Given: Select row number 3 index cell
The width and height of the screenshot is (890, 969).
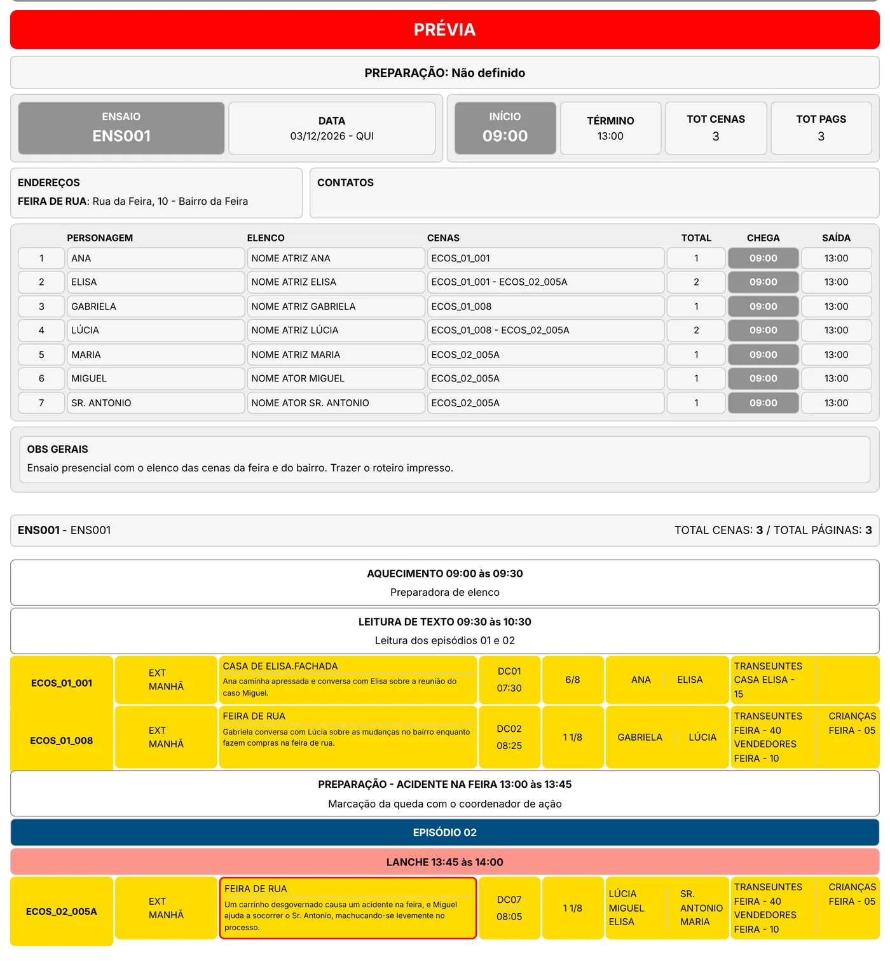Looking at the screenshot, I should pos(41,306).
